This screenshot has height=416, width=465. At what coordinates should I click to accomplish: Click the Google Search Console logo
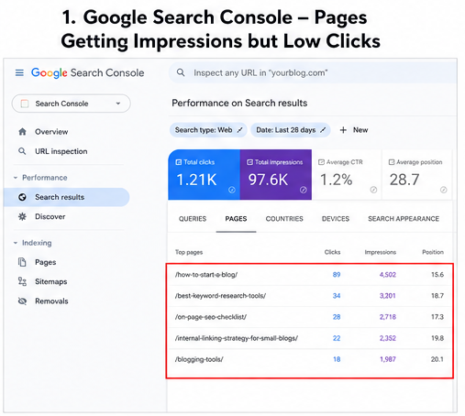(87, 73)
